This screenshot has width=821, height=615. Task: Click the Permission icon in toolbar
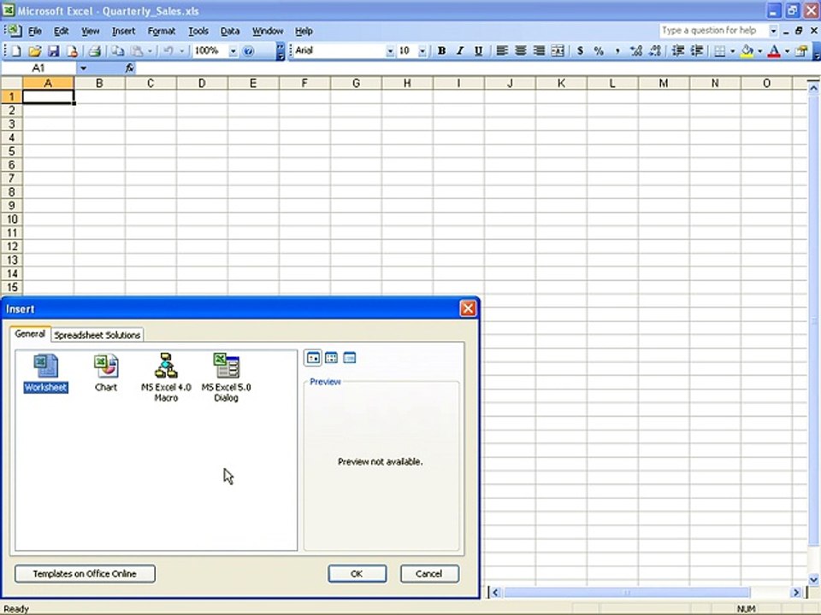[x=72, y=50]
